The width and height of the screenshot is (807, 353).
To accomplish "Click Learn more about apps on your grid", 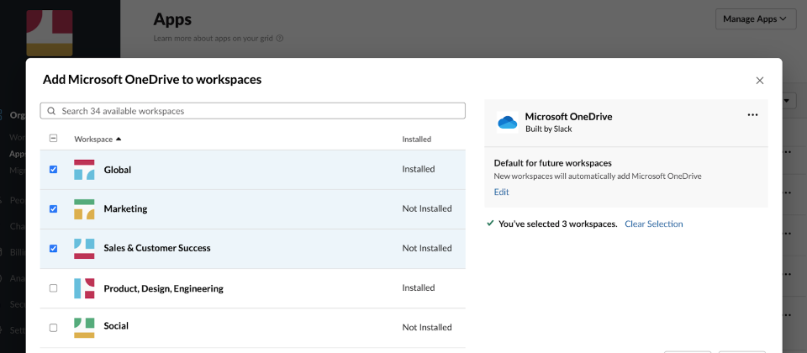I will pyautogui.click(x=214, y=38).
